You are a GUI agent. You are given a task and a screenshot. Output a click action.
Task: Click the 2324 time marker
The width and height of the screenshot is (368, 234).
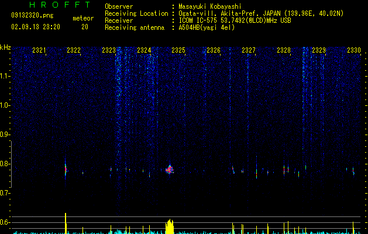(x=144, y=50)
